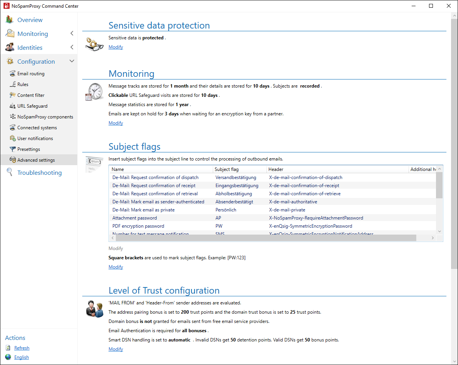458x365 pixels.
Task: Select row De-Mail: Mark email as sender-authenticated
Action: click(273, 202)
